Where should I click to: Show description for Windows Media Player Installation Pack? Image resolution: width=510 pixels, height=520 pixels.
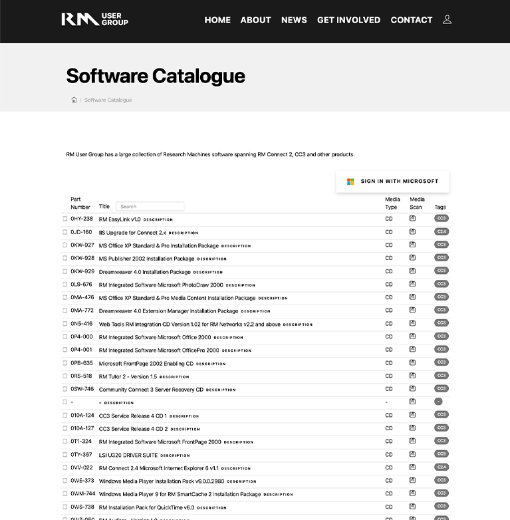pos(242,481)
